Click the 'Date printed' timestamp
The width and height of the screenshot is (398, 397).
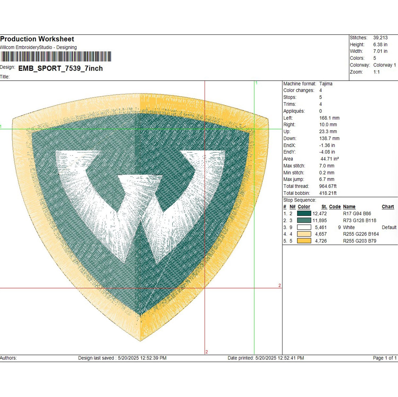(x=266, y=358)
